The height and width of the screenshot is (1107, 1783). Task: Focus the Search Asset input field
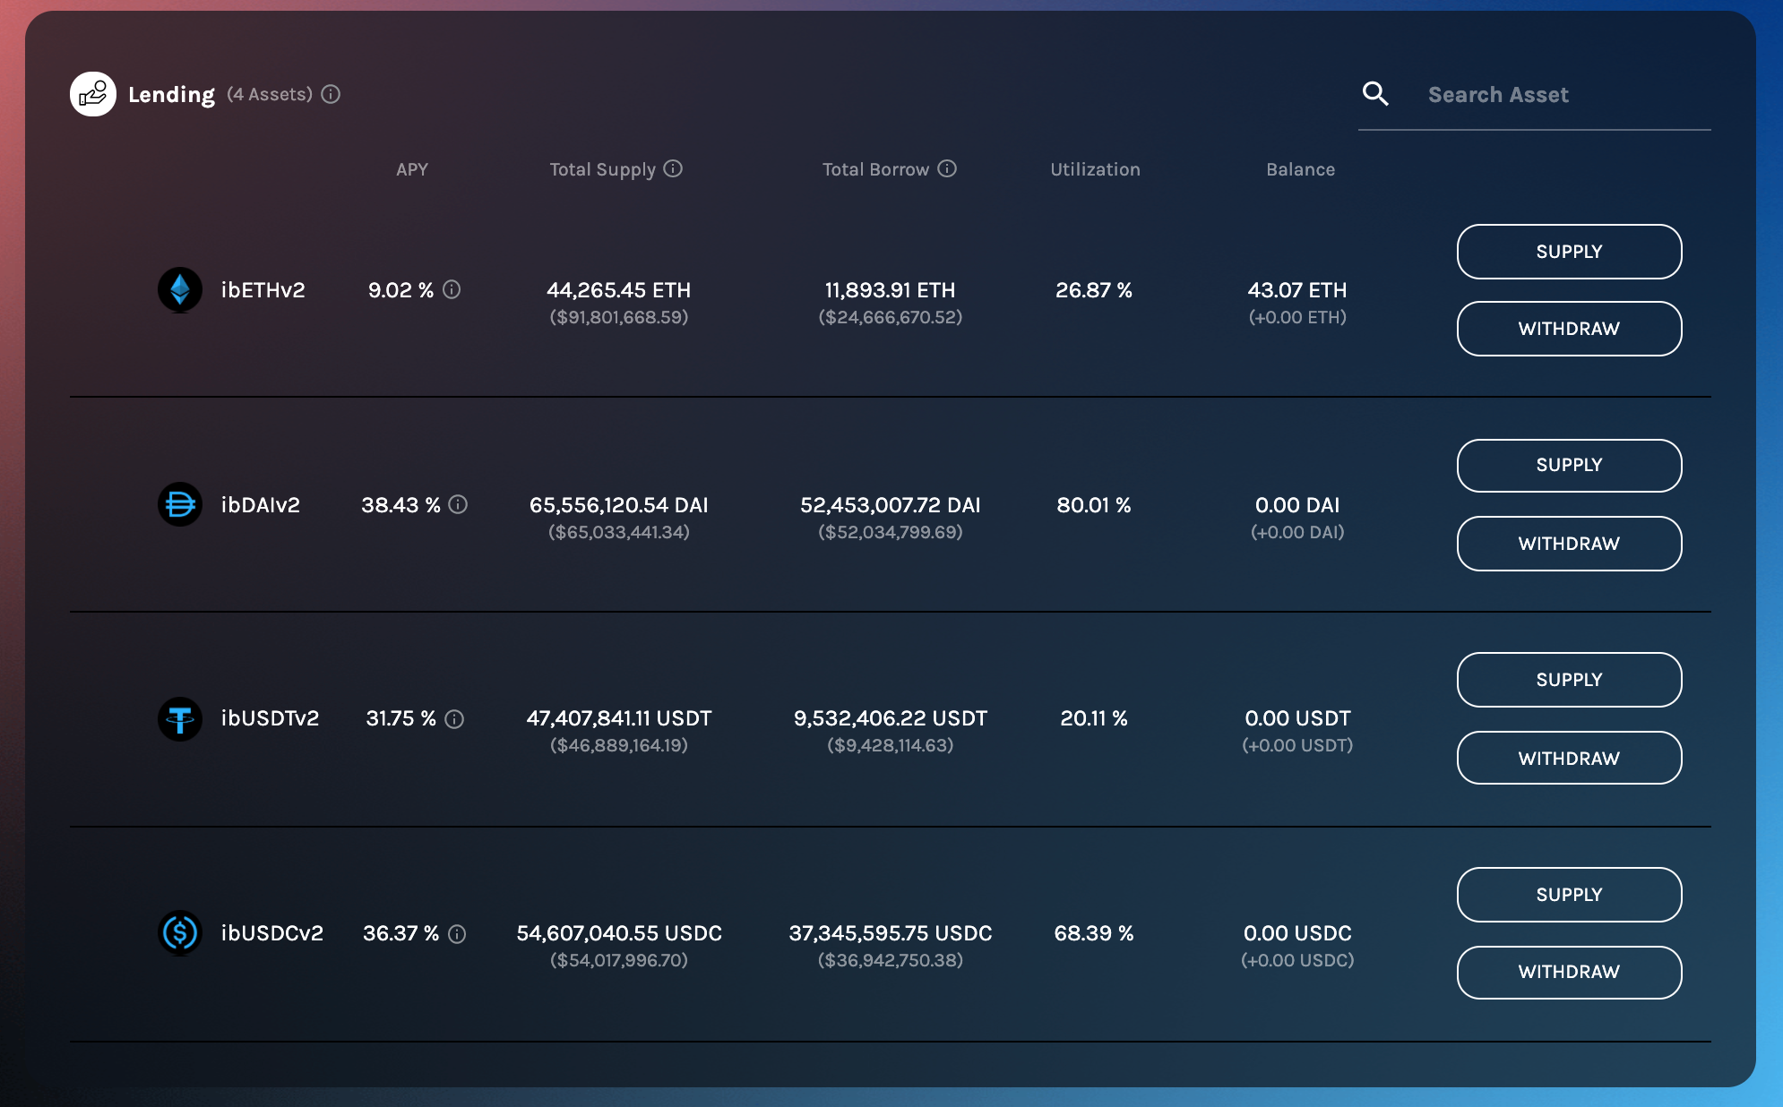coord(1568,95)
